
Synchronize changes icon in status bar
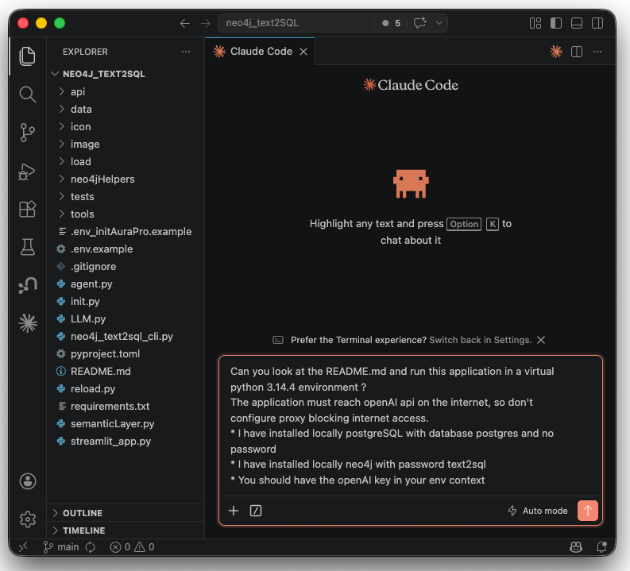[91, 547]
